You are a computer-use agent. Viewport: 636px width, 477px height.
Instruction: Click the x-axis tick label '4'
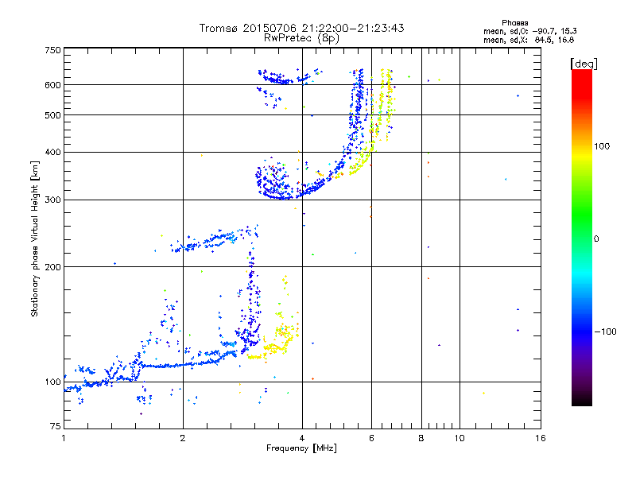click(302, 438)
